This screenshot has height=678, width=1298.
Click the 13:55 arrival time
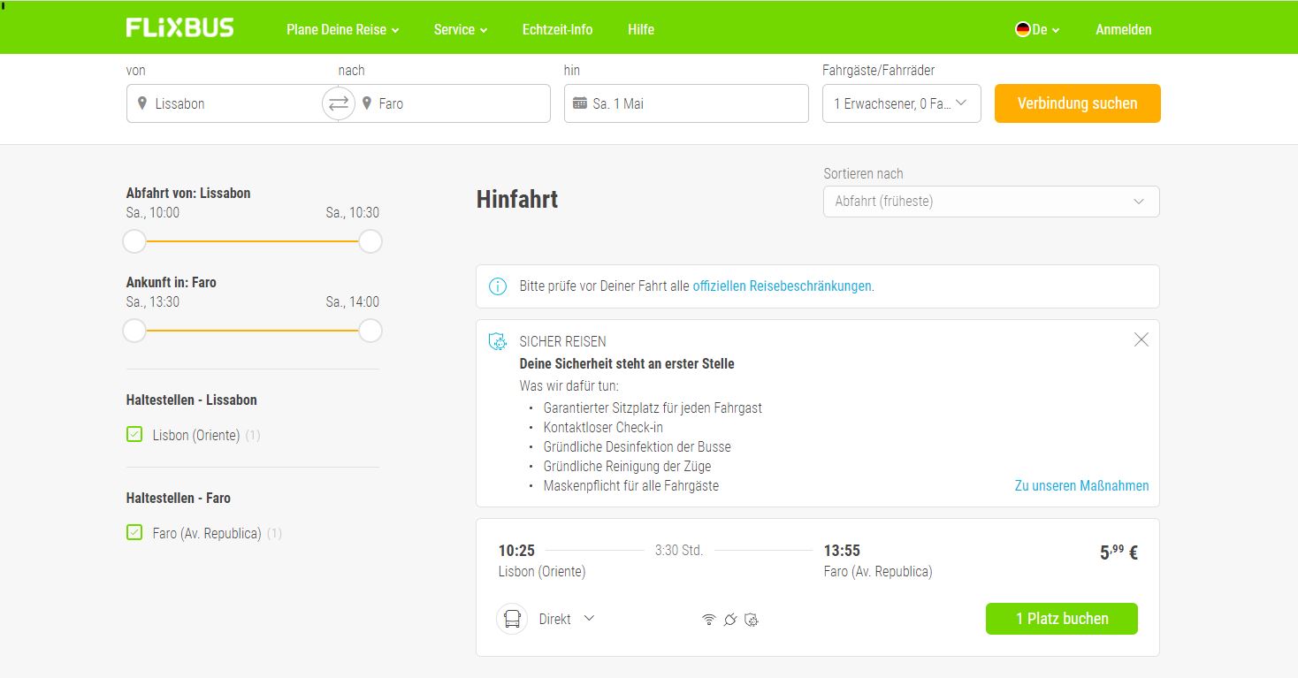pyautogui.click(x=842, y=551)
